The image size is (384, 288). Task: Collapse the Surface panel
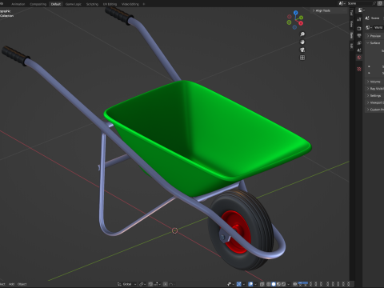click(374, 43)
